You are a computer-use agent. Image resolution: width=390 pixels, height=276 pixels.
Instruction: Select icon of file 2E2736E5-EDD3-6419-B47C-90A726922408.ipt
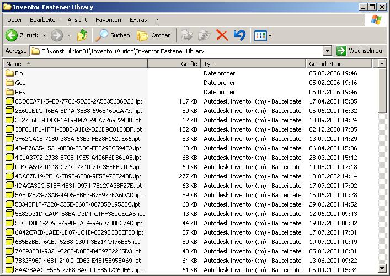pyautogui.click(x=9, y=120)
